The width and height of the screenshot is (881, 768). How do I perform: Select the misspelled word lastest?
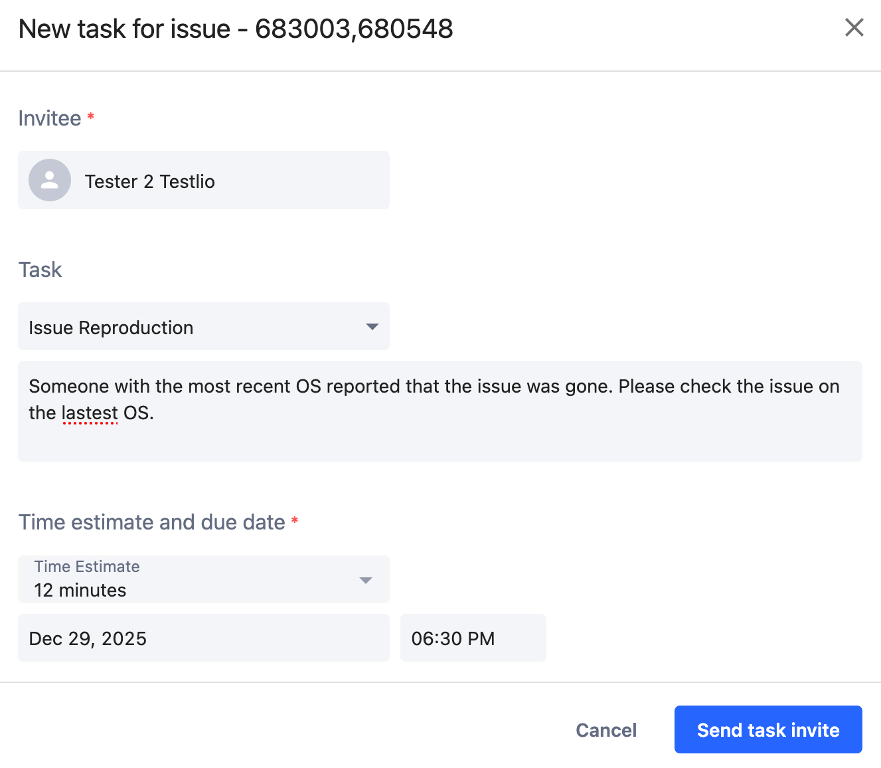tap(90, 413)
